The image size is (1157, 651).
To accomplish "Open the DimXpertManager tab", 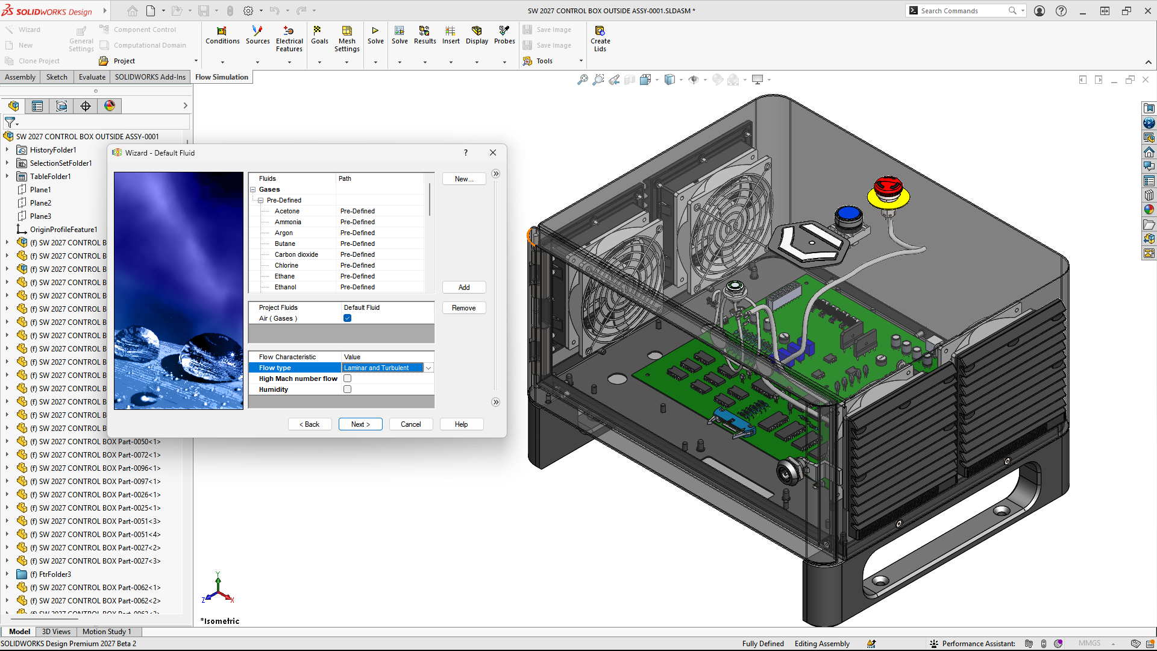I will [x=86, y=106].
